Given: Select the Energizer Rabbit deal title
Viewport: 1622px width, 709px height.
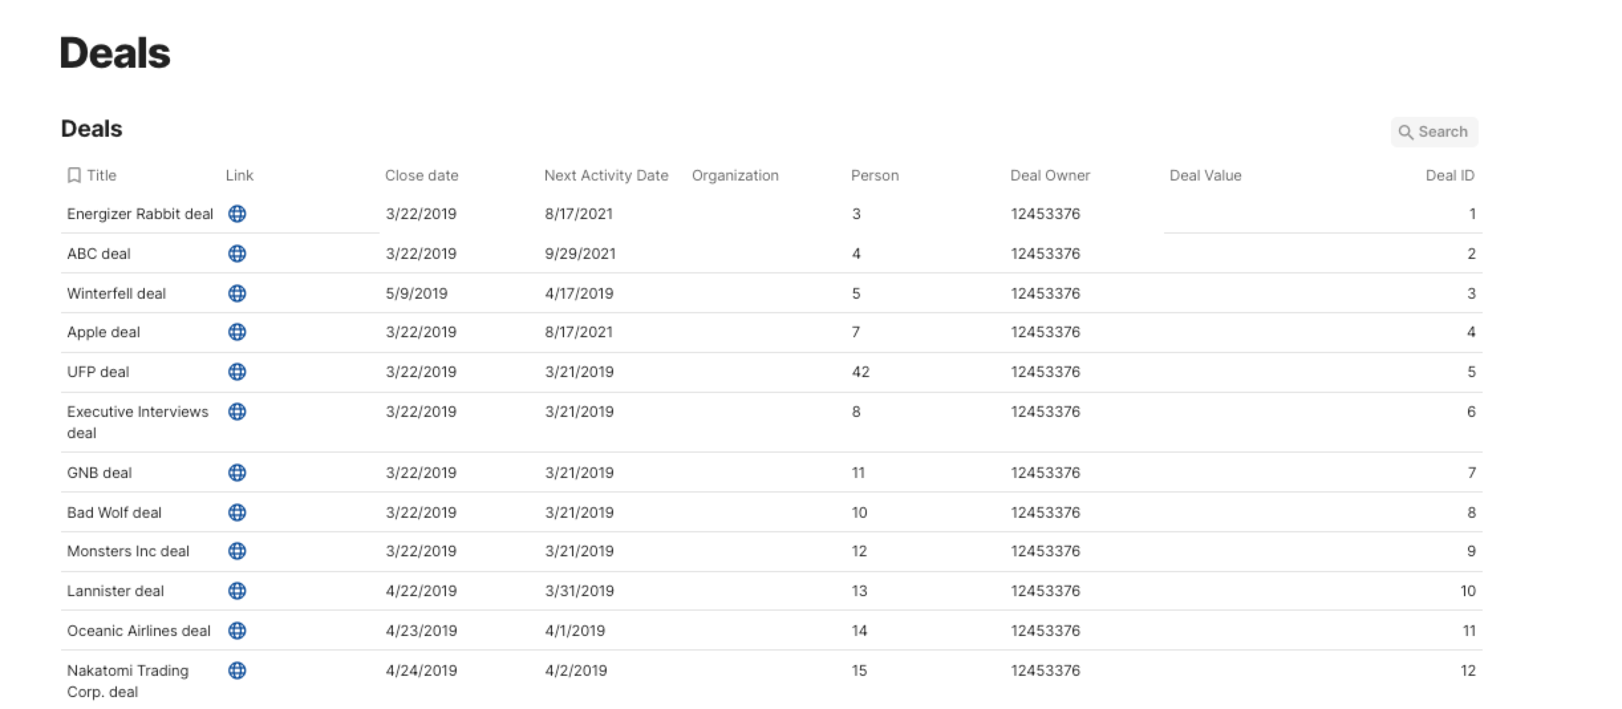Looking at the screenshot, I should click(x=140, y=214).
